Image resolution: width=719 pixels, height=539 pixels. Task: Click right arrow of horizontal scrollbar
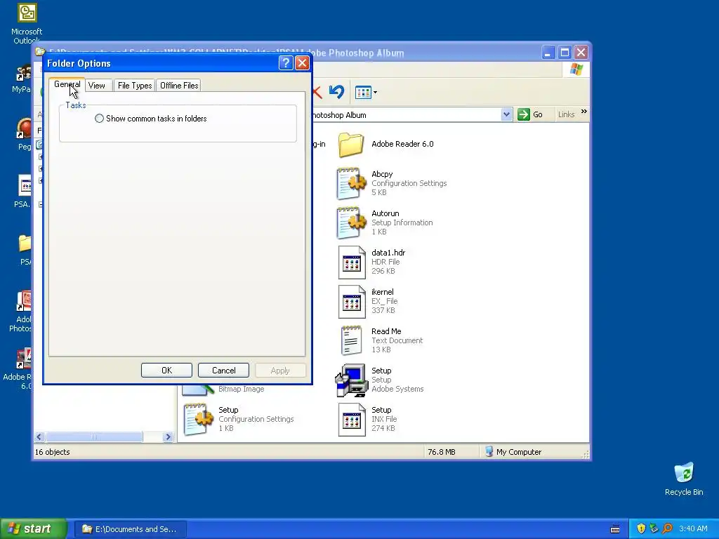point(168,437)
